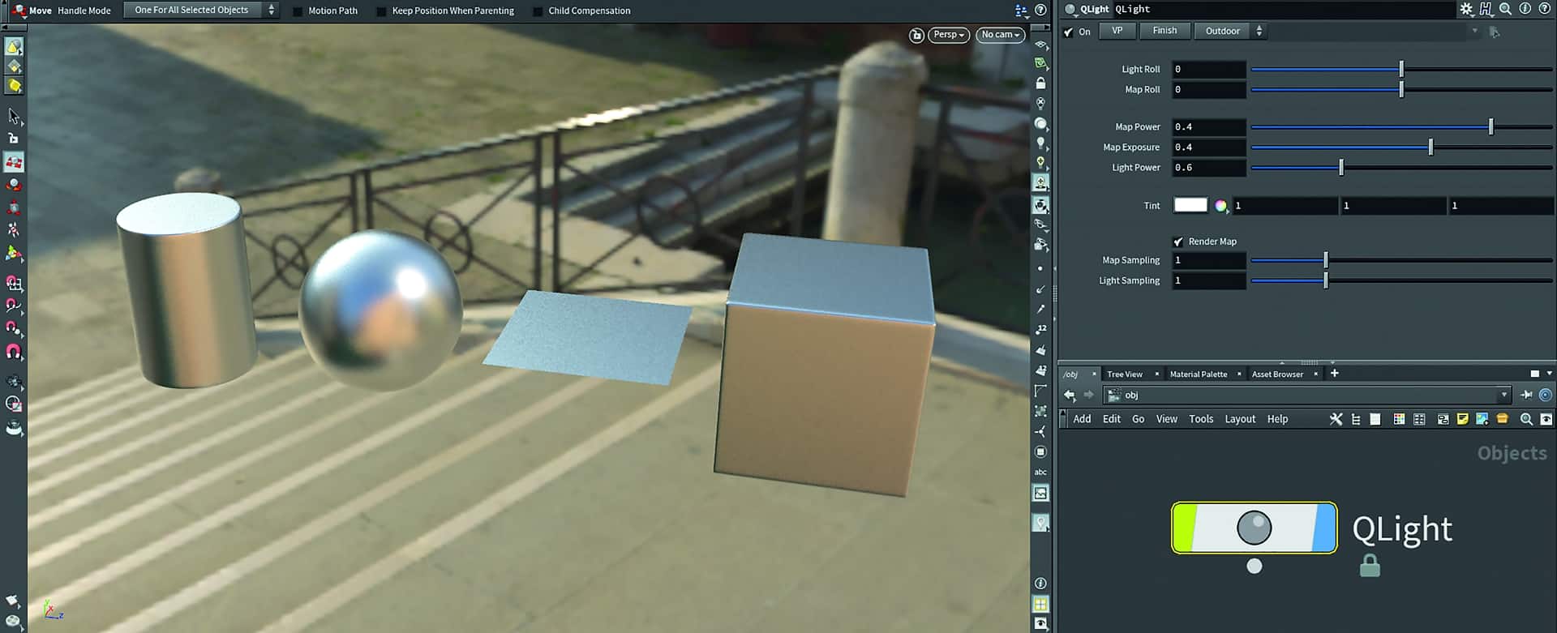Open the wrench tools icon in network toolbar
Viewport: 1557px width, 633px height.
coord(1336,419)
